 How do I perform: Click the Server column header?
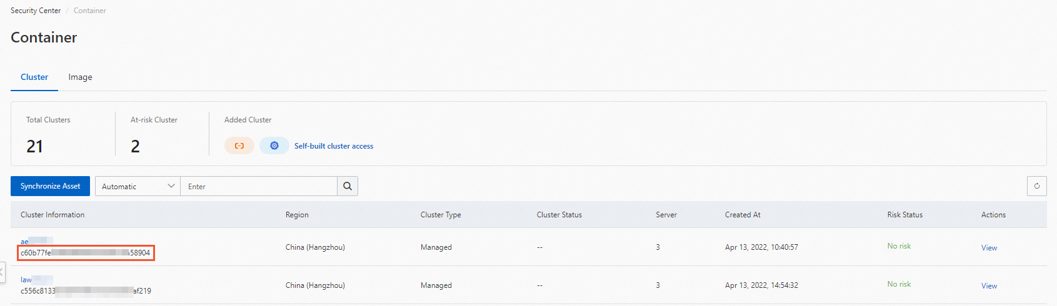[666, 215]
